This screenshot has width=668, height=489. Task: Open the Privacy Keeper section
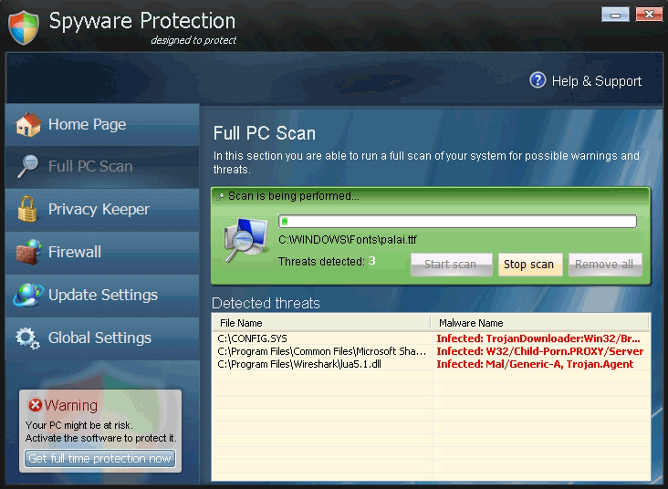(x=99, y=209)
